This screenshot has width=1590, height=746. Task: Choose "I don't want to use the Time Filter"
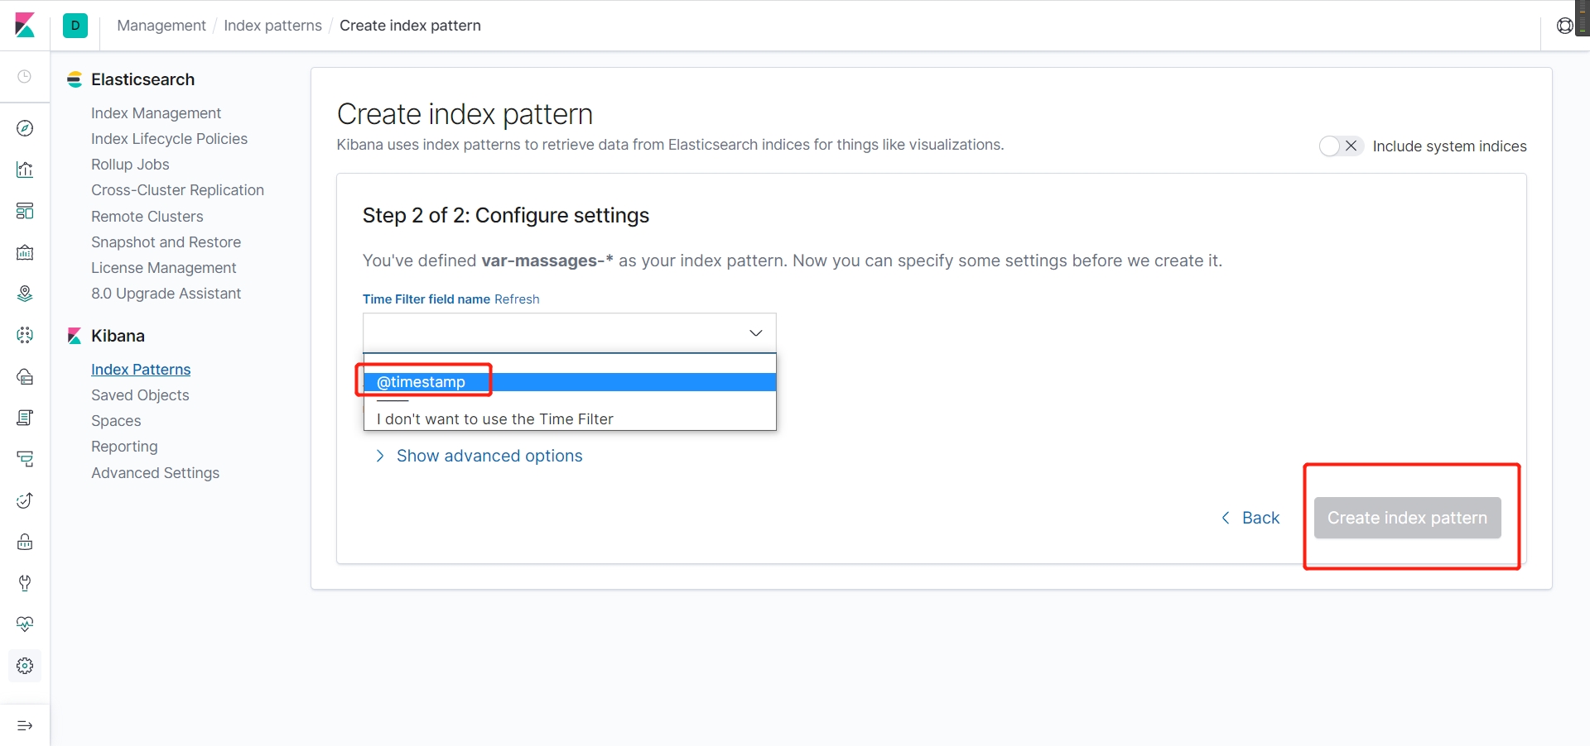pyautogui.click(x=494, y=419)
